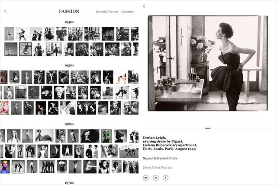Click the FASHION page title

[69, 12]
